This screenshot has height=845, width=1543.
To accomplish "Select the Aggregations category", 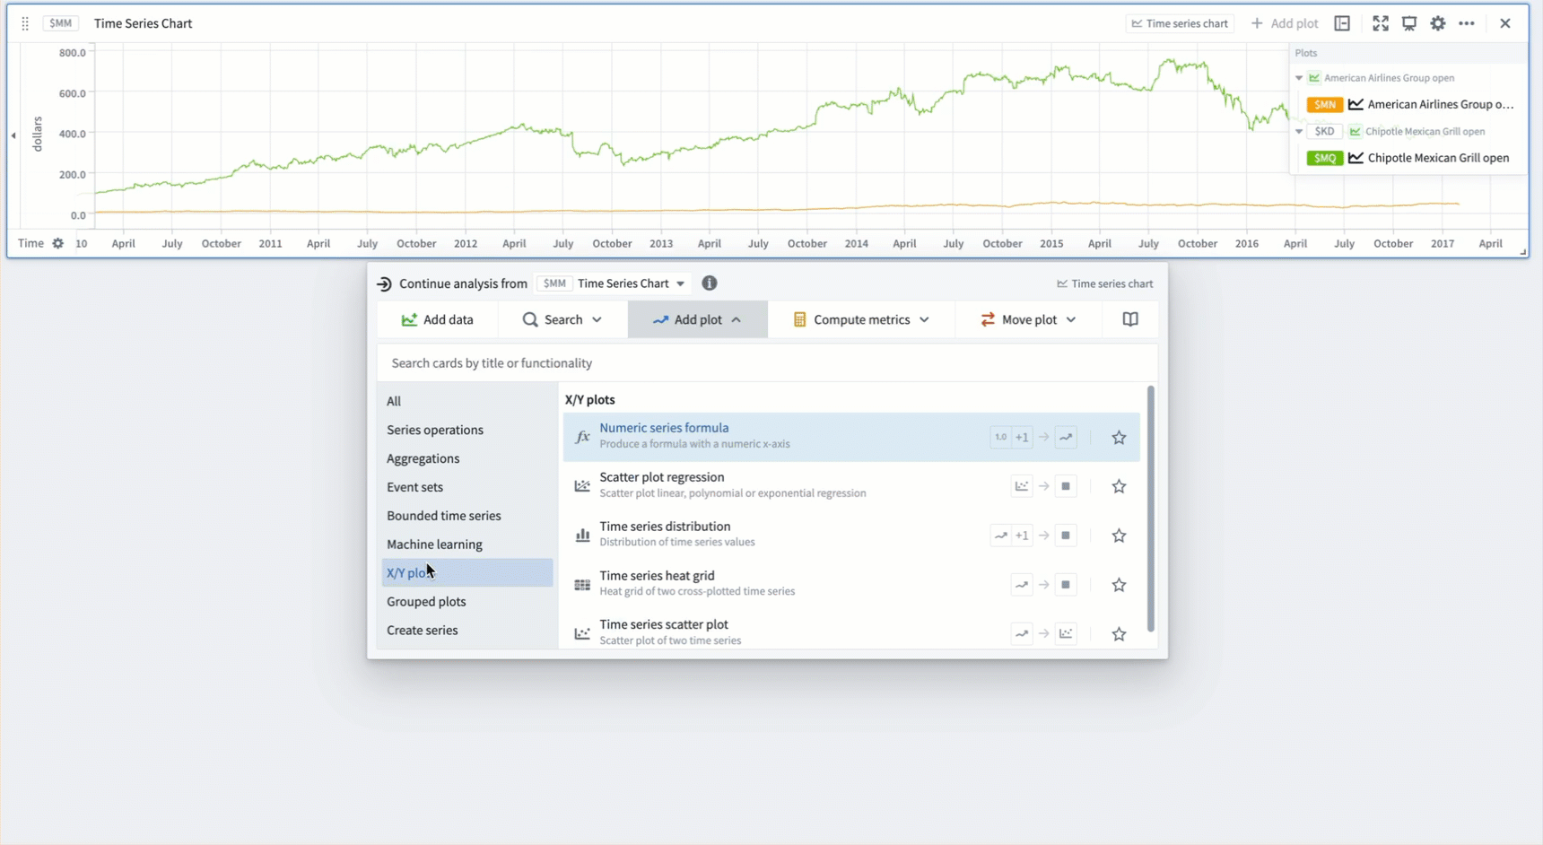I will tap(423, 458).
